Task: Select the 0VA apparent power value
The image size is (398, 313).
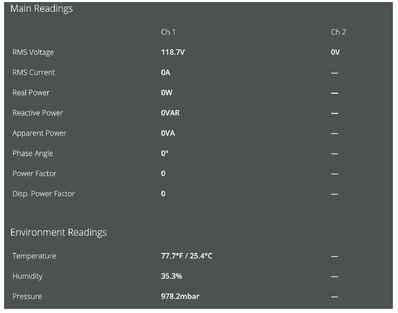Action: click(x=168, y=133)
